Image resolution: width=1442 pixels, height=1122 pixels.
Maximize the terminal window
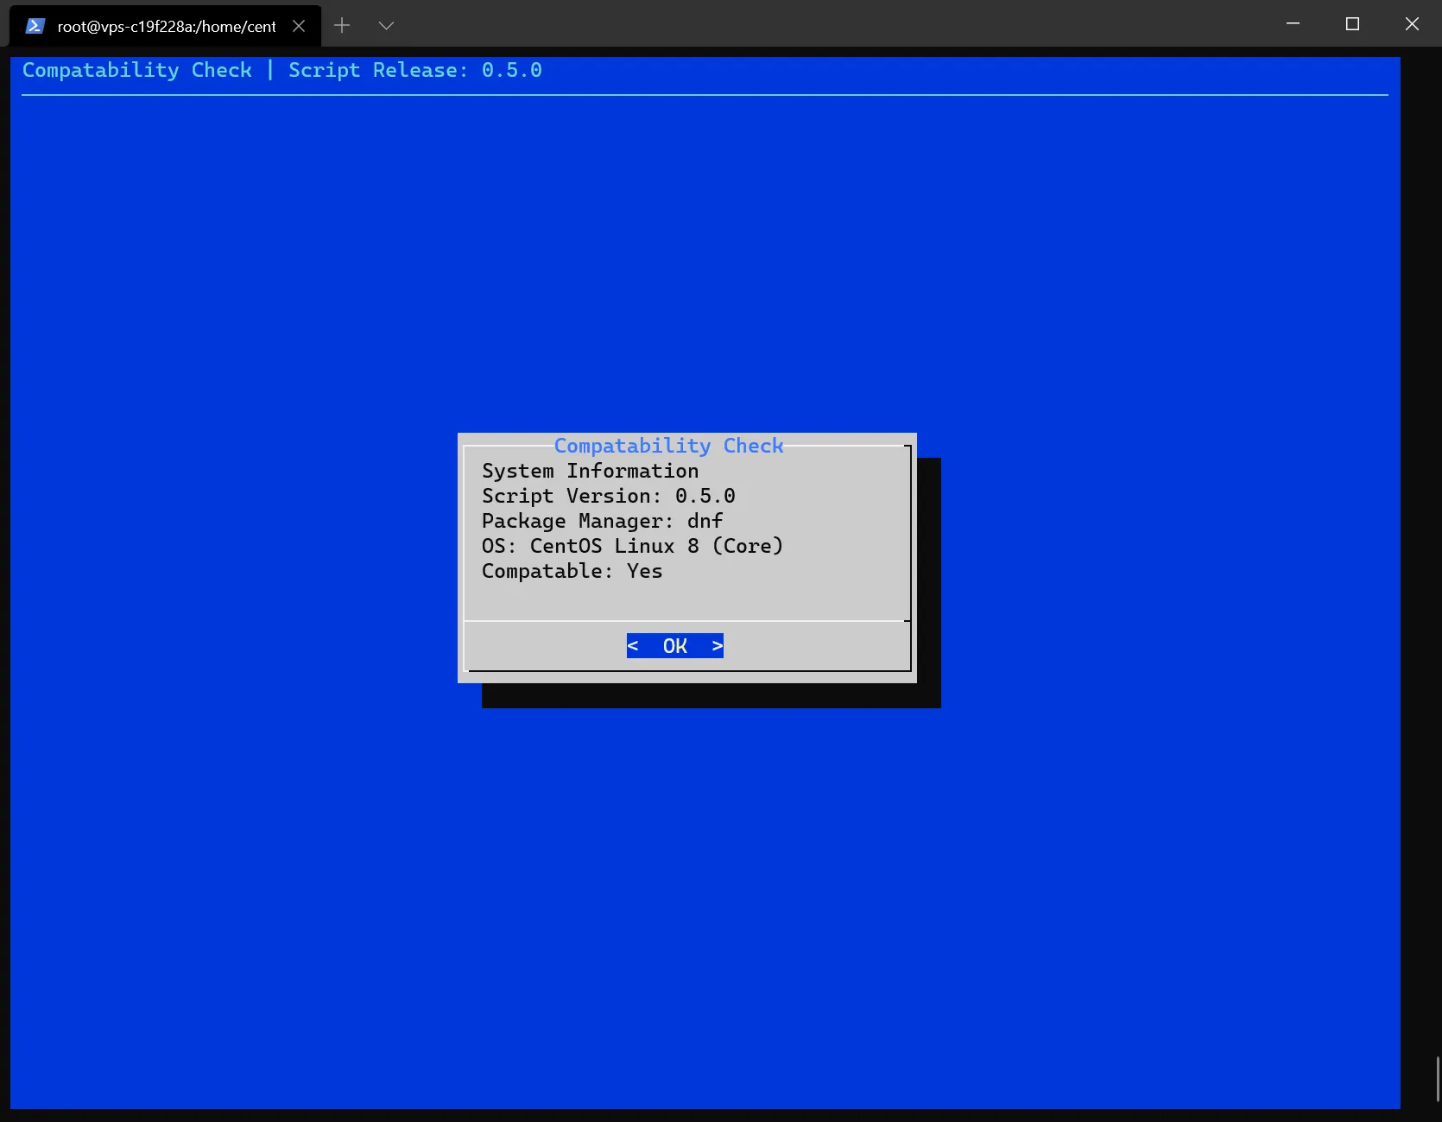[x=1352, y=24]
